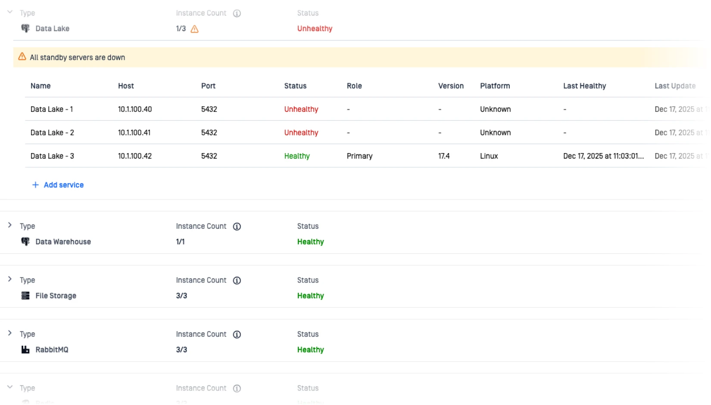
Task: Select the Data Lake - 3 name
Action: click(52, 156)
